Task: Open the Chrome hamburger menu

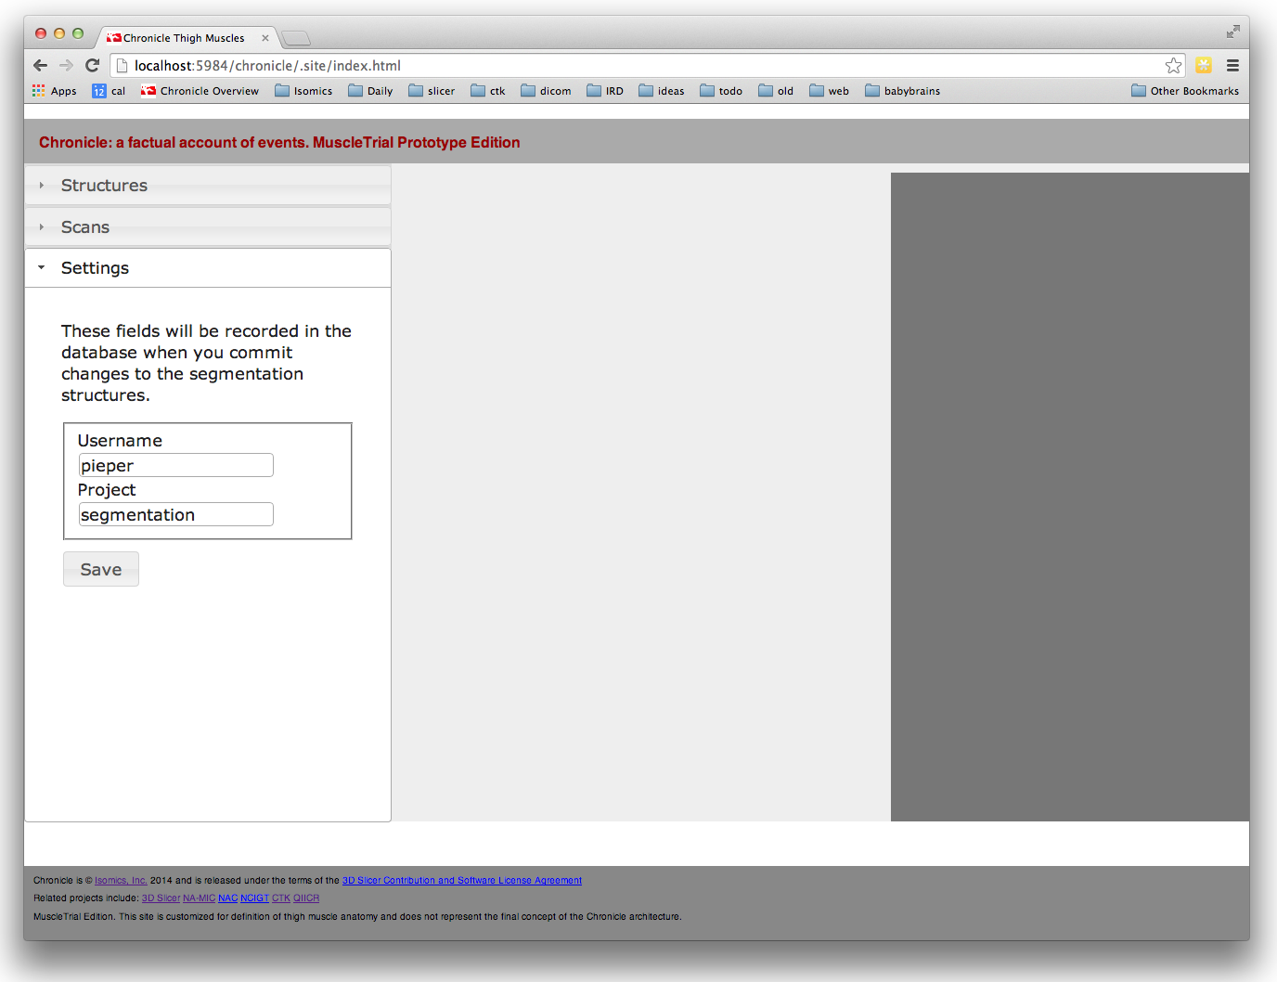Action: pyautogui.click(x=1232, y=65)
